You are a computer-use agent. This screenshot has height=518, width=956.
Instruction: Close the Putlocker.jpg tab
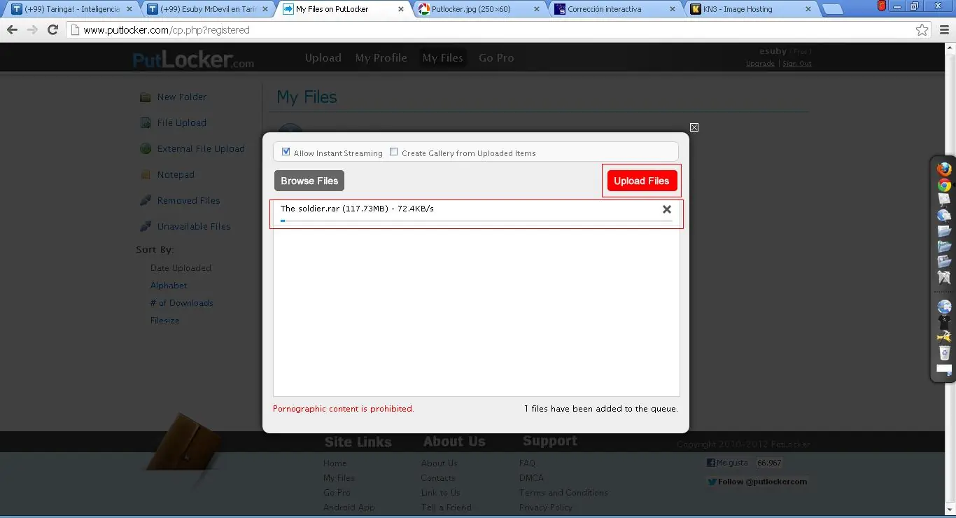pyautogui.click(x=536, y=9)
